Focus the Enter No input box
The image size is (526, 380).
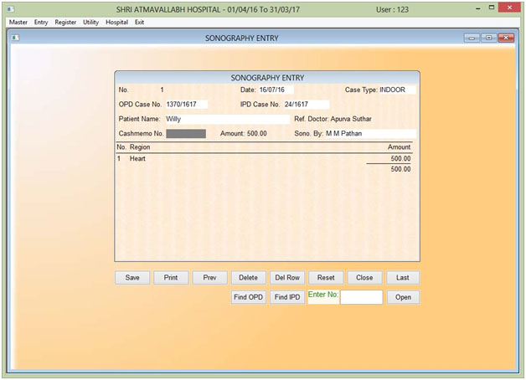pyautogui.click(x=361, y=297)
